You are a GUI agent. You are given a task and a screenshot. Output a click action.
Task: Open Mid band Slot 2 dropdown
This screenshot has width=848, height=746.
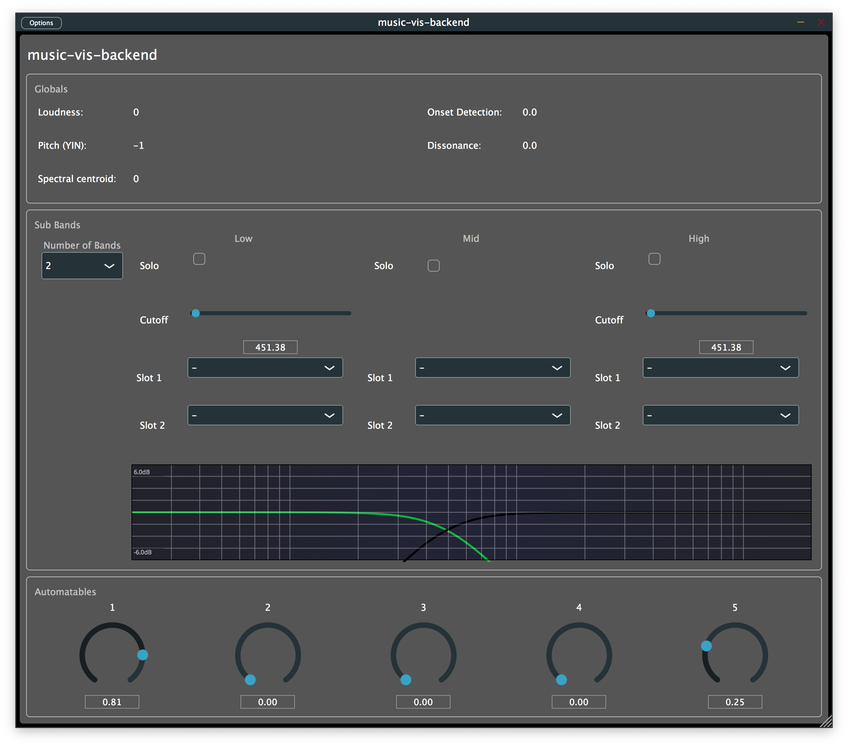(492, 415)
